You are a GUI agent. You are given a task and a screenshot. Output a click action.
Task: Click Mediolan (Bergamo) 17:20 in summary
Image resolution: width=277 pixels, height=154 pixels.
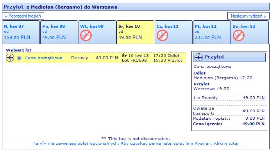(223, 78)
